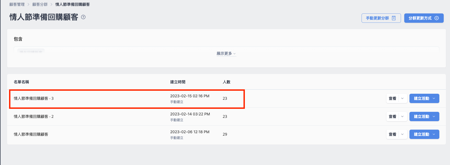Go to 顧客管理 in the breadcrumb

click(x=17, y=4)
